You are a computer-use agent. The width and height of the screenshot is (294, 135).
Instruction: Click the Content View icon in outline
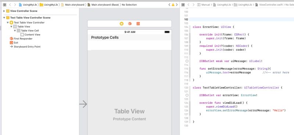22,34
